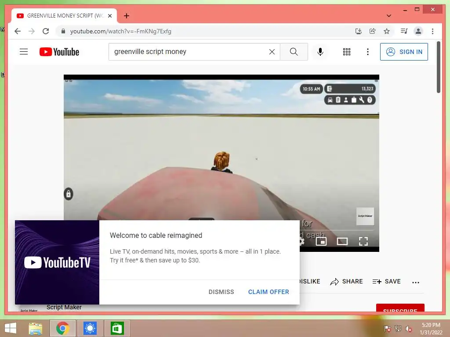Enable miniplayer in video controls

point(321,241)
